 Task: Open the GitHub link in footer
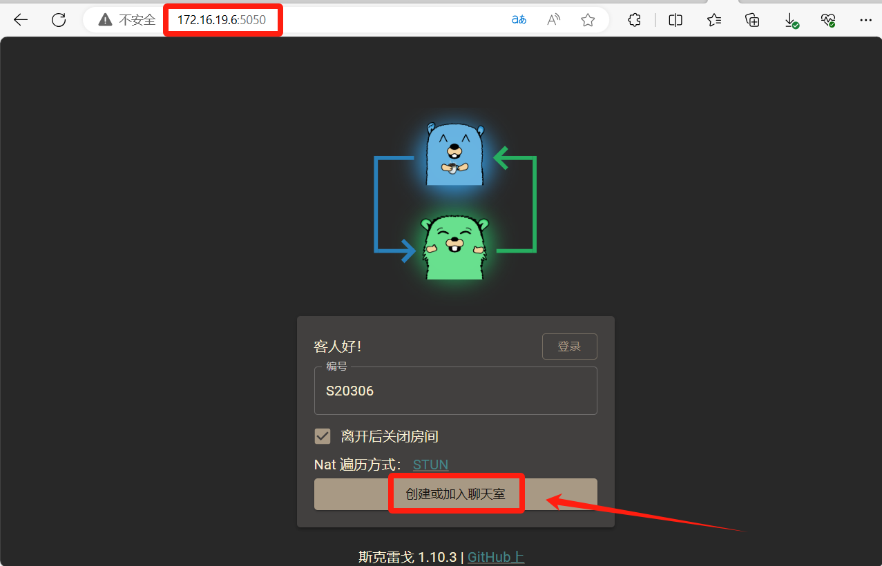click(x=496, y=557)
